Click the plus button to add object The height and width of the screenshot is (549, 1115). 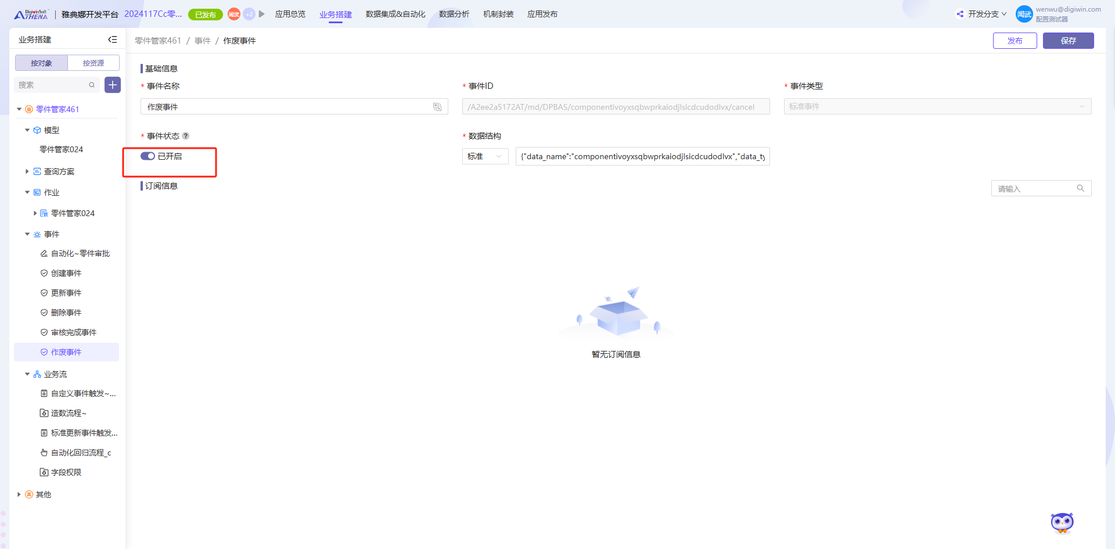pyautogui.click(x=113, y=85)
